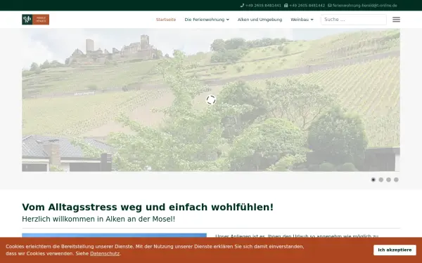Expand the Die Ferienwohnung dropdown menu

[207, 20]
